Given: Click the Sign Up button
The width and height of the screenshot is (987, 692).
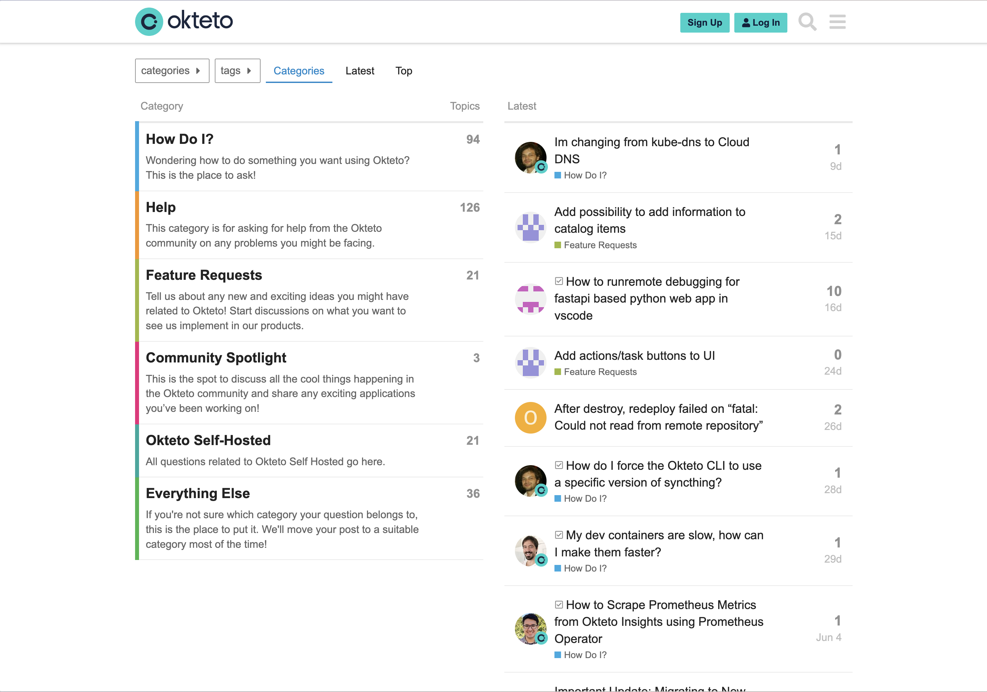Looking at the screenshot, I should click(x=704, y=23).
